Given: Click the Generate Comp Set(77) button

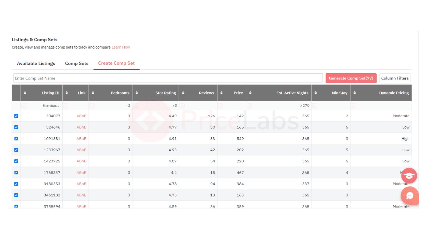Looking at the screenshot, I should pyautogui.click(x=351, y=78).
